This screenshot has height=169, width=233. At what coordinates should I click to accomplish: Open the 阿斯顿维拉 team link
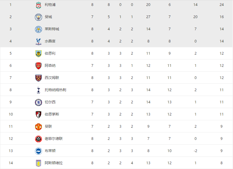pos(54,163)
